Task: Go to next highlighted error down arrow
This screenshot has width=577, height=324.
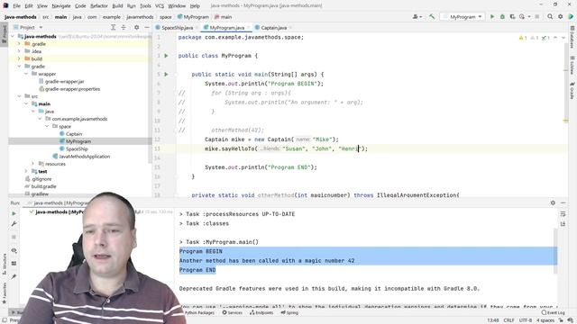Action: [563, 38]
